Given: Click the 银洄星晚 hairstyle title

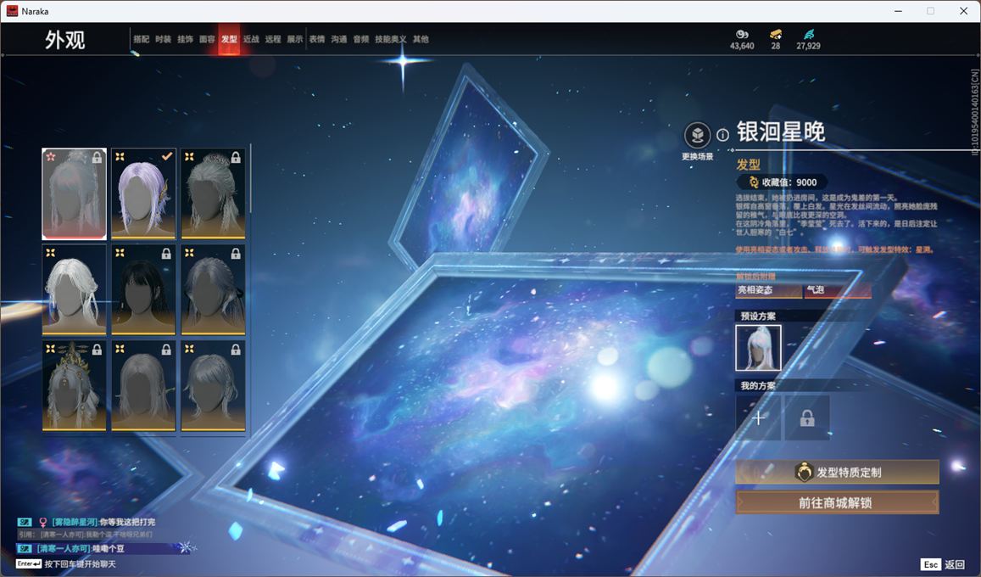Looking at the screenshot, I should tap(781, 132).
